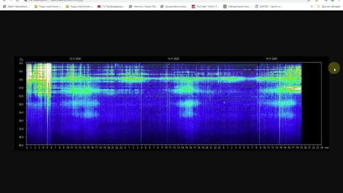The width and height of the screenshot is (343, 193).
Task: Click the hour 24 tick on time axis
Action: pyautogui.click(x=322, y=148)
